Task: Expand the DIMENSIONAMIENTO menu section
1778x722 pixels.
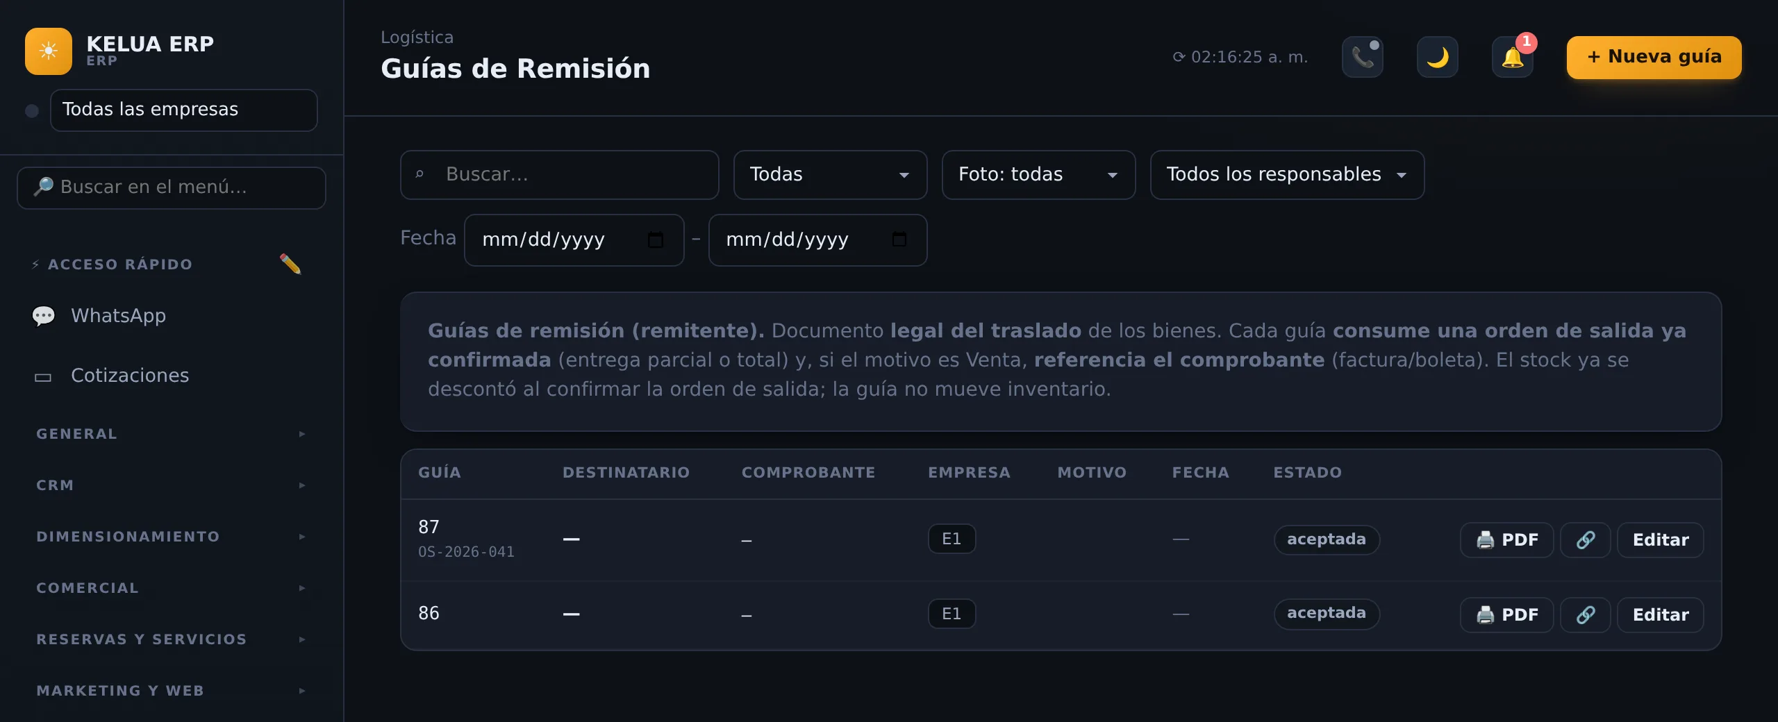Action: point(171,537)
